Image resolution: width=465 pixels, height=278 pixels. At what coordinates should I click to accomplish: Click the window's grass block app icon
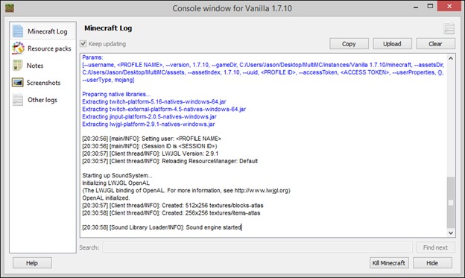tap(10, 8)
